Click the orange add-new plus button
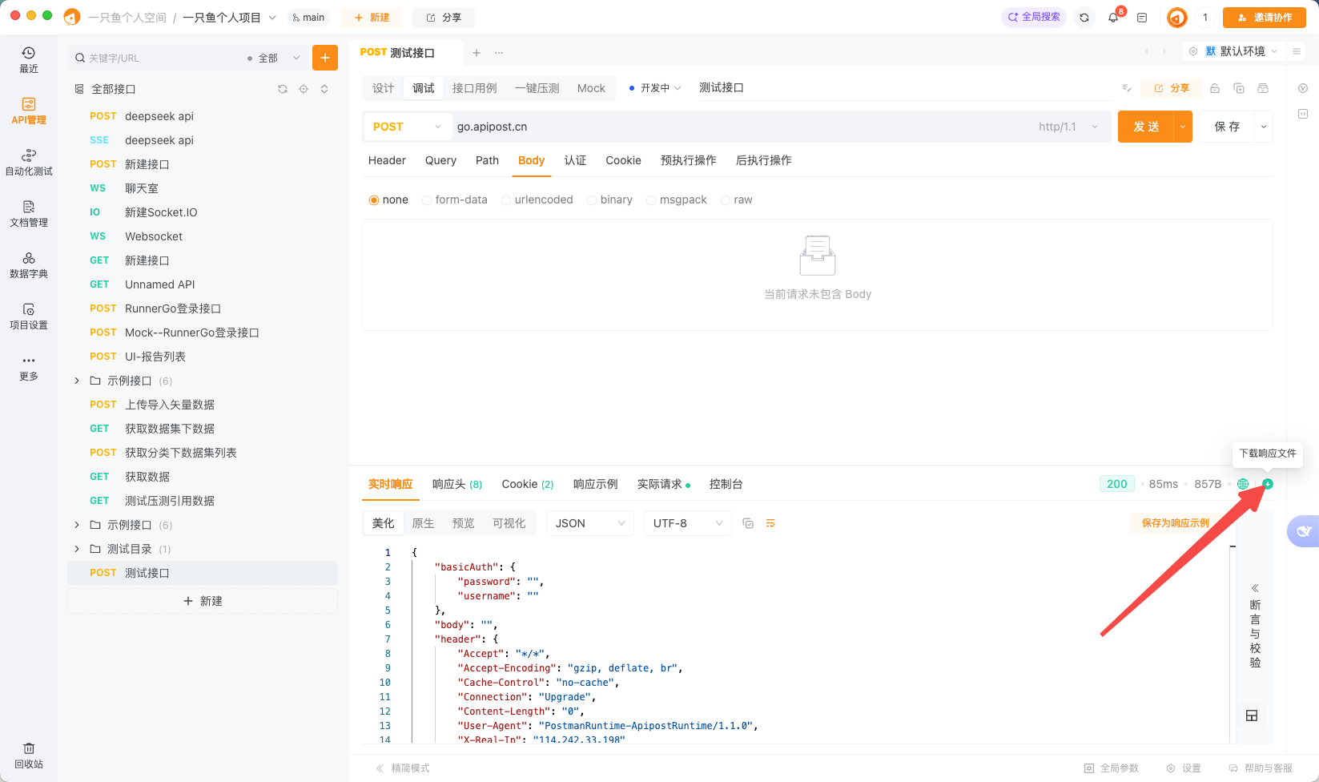Screen dimensions: 1319x782 pos(324,58)
